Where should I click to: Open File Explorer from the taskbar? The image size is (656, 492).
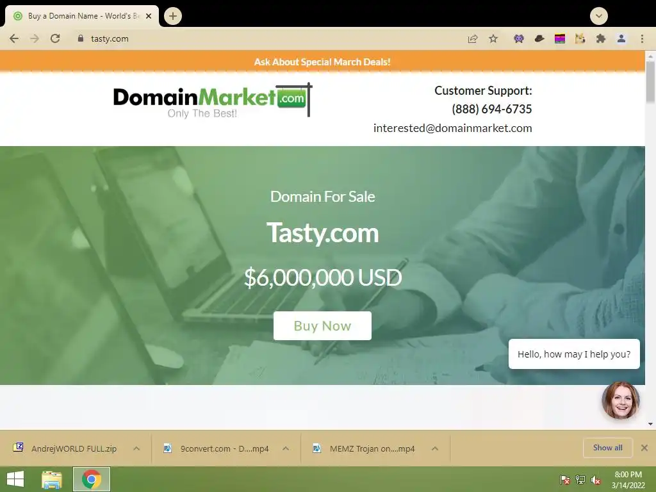(x=51, y=479)
